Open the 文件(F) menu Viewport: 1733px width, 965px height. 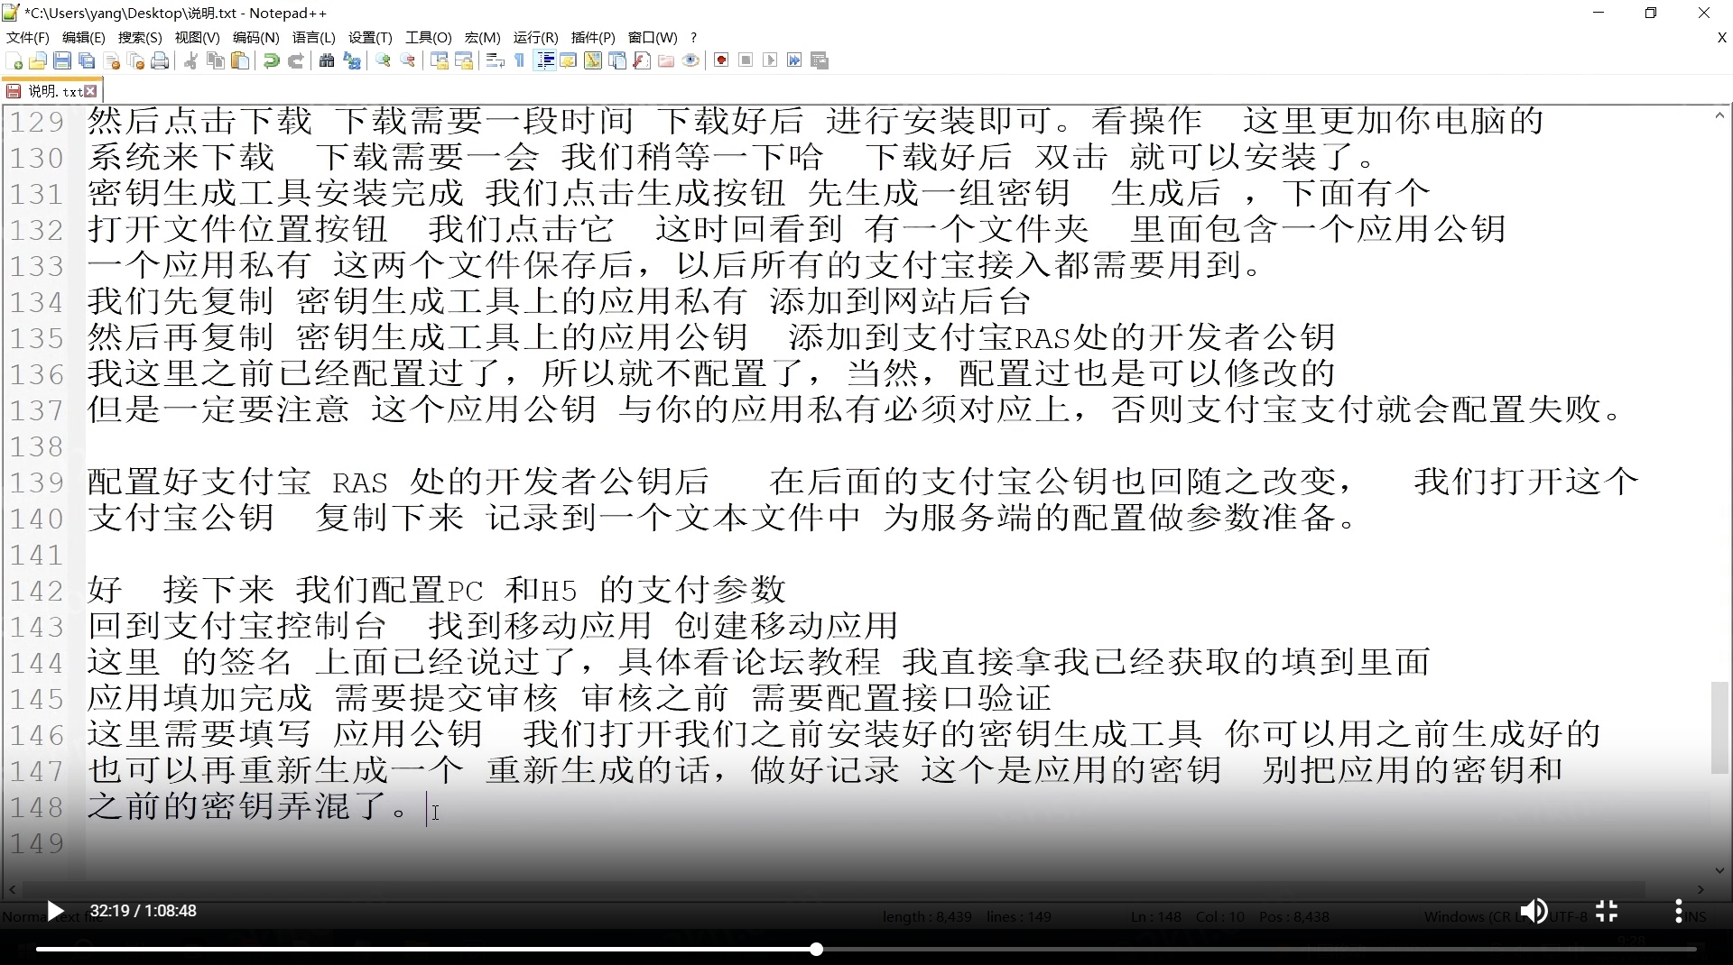(28, 37)
